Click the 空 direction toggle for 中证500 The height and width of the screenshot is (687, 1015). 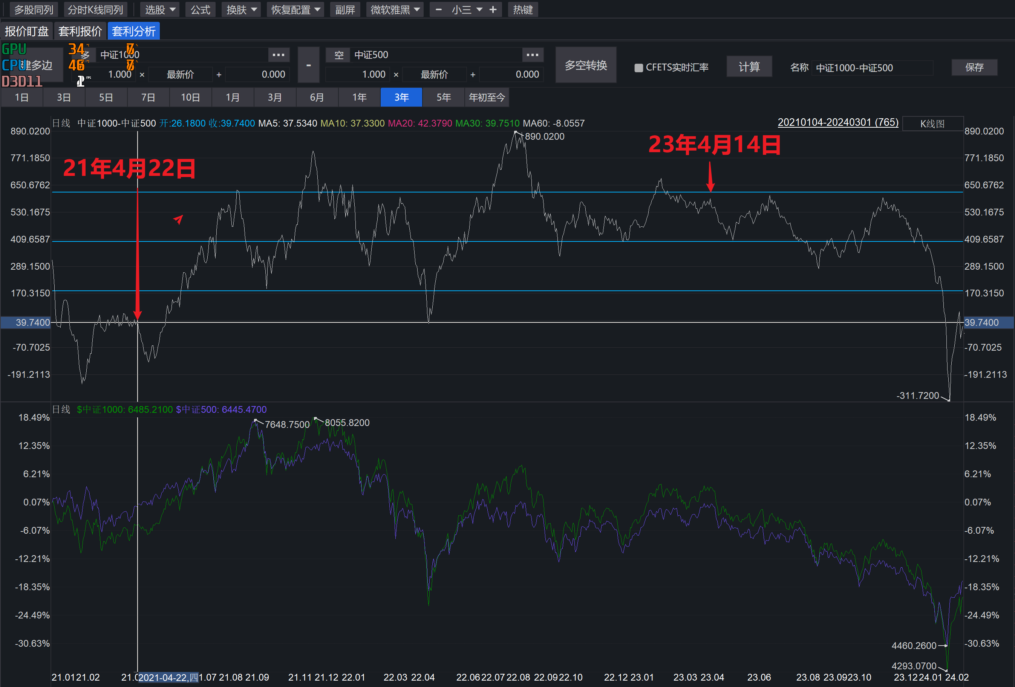[x=338, y=55]
